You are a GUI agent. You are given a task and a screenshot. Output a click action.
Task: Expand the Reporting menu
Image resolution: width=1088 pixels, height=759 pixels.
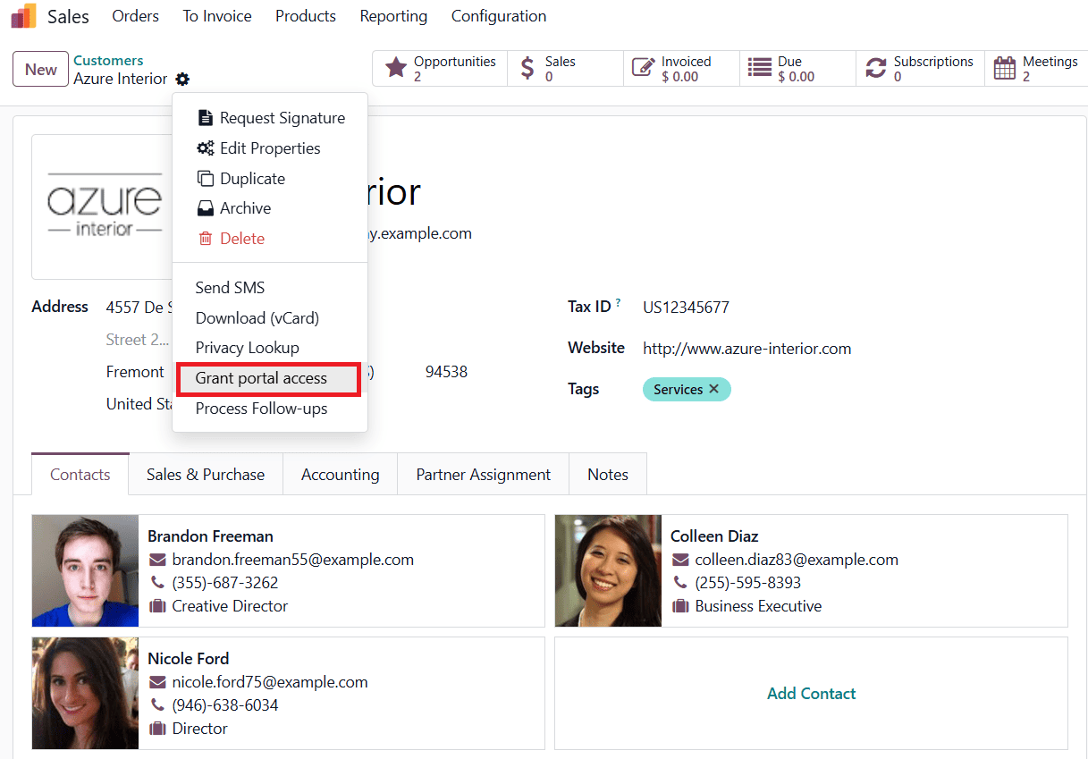[393, 16]
